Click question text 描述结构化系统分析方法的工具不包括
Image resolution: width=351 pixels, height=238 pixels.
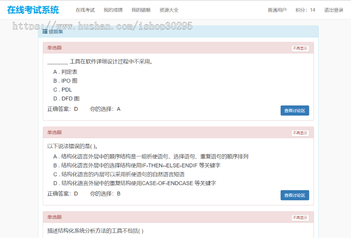[x=96, y=231]
